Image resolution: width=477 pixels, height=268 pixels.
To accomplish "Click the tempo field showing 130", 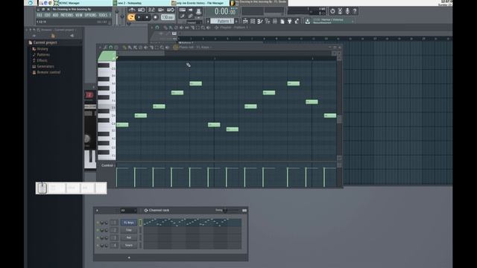I will 168,17.
